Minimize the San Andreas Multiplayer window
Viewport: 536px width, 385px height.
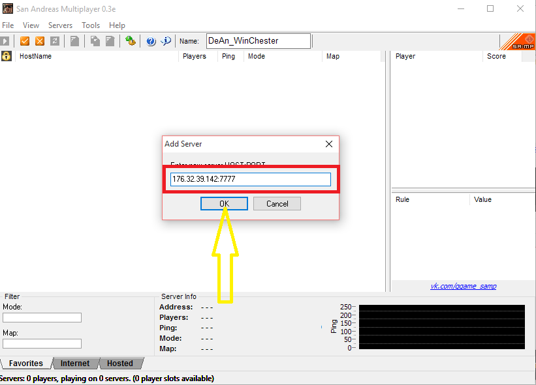click(x=461, y=8)
